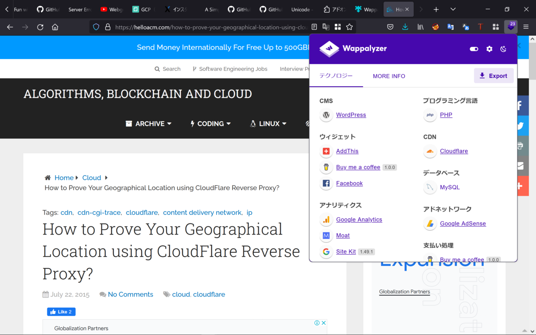Switch to the GCP browser tab
Viewport: 536px width, 335px height.
click(x=144, y=9)
